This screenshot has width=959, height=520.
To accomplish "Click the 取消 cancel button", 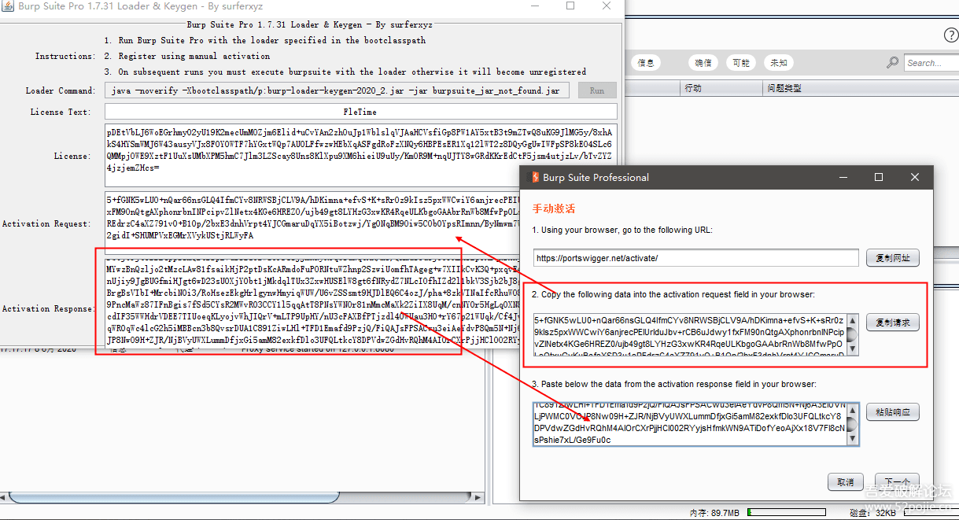I will (846, 481).
